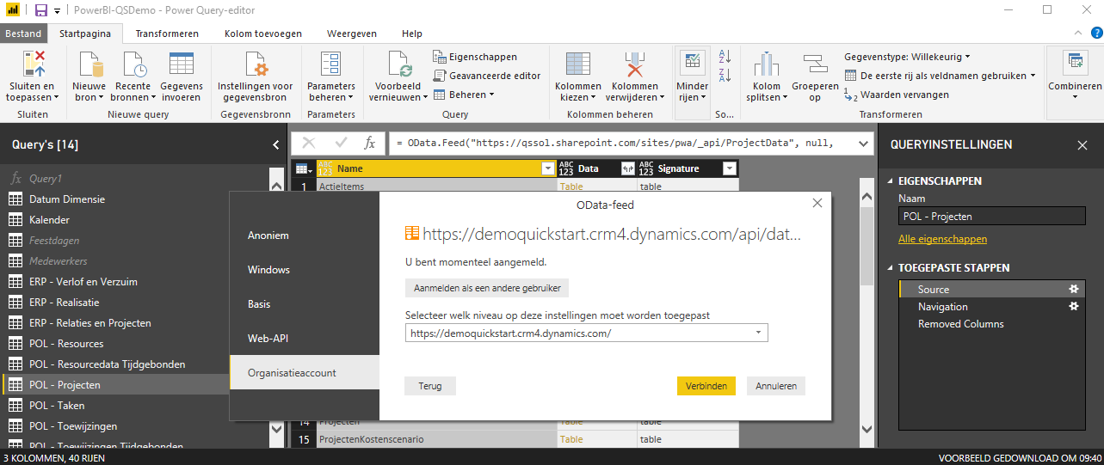Click the fx formula icon
This screenshot has height=465, width=1104.
coord(369,143)
